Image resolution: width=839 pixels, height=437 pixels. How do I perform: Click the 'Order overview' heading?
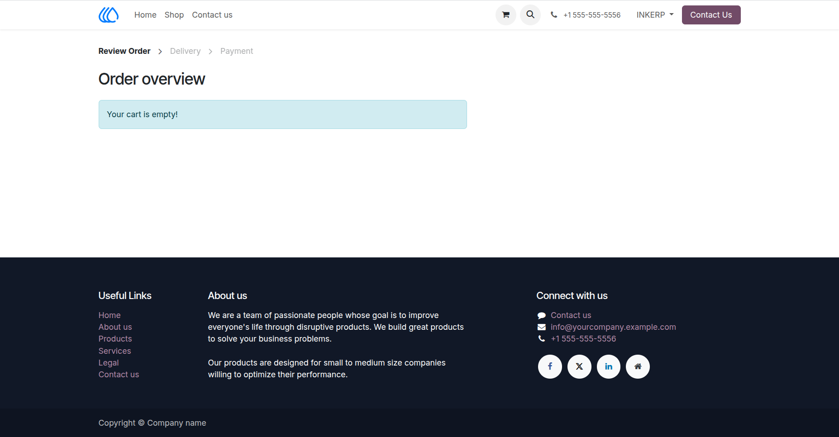pos(152,79)
